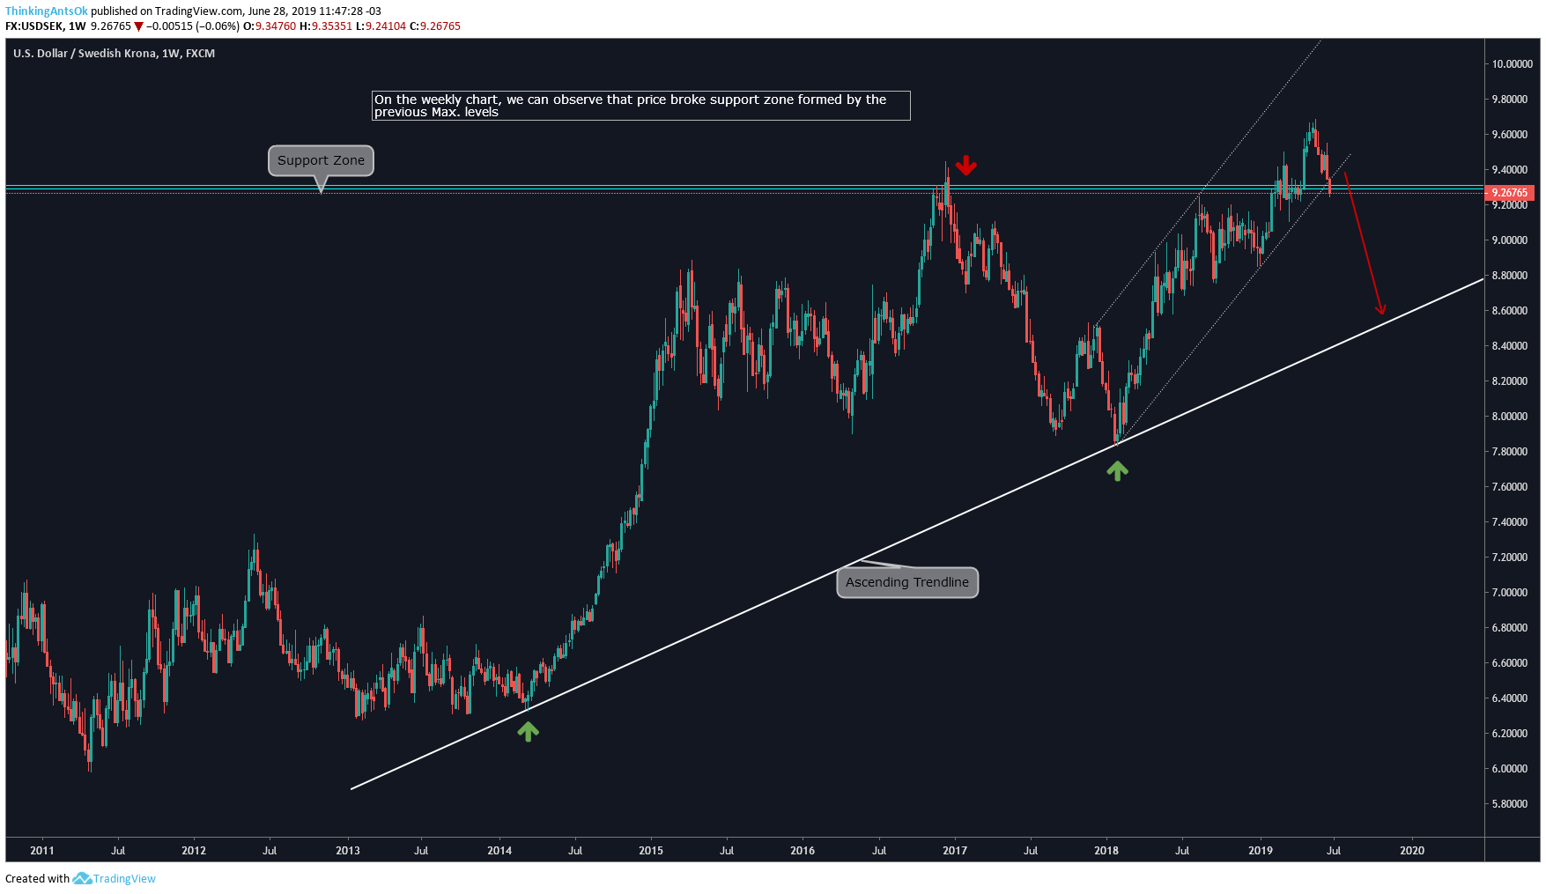Image resolution: width=1546 pixels, height=894 pixels.
Task: Click the 9.00000 price axis label
Action: pyautogui.click(x=1510, y=240)
